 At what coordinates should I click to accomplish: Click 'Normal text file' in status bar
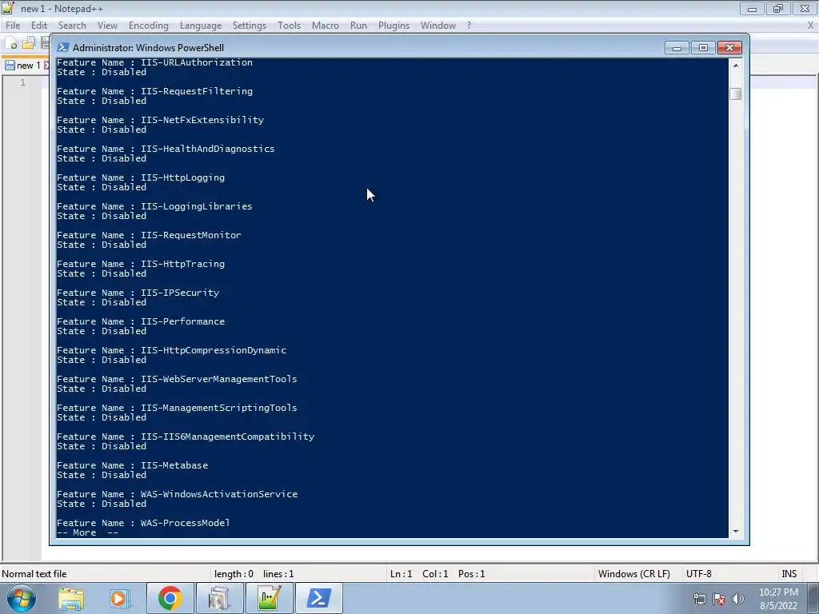[34, 574]
